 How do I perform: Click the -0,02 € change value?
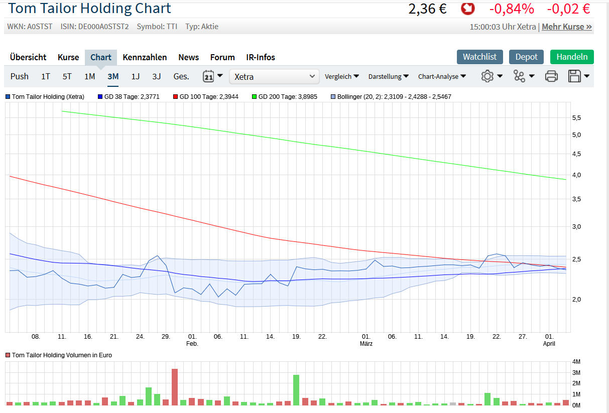568,9
